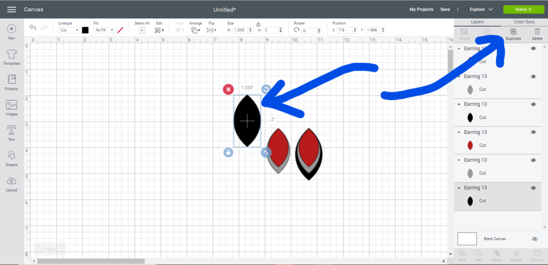Open the Arrange menu
The image size is (548, 265).
tap(195, 30)
